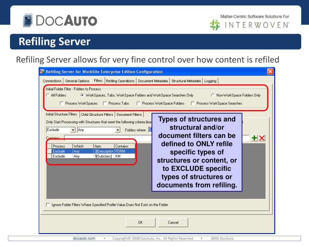This screenshot has width=309, height=247.
Task: Toggle Ignore Folder Filters Where Profile Value Missing
Action: point(48,205)
